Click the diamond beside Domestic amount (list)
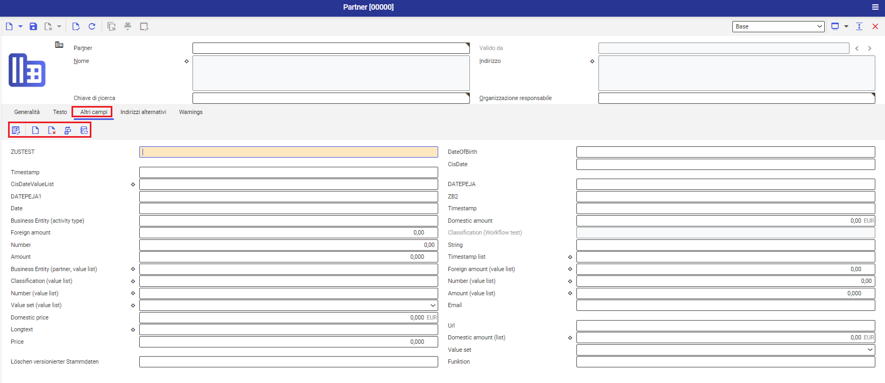885x383 pixels. click(x=570, y=338)
